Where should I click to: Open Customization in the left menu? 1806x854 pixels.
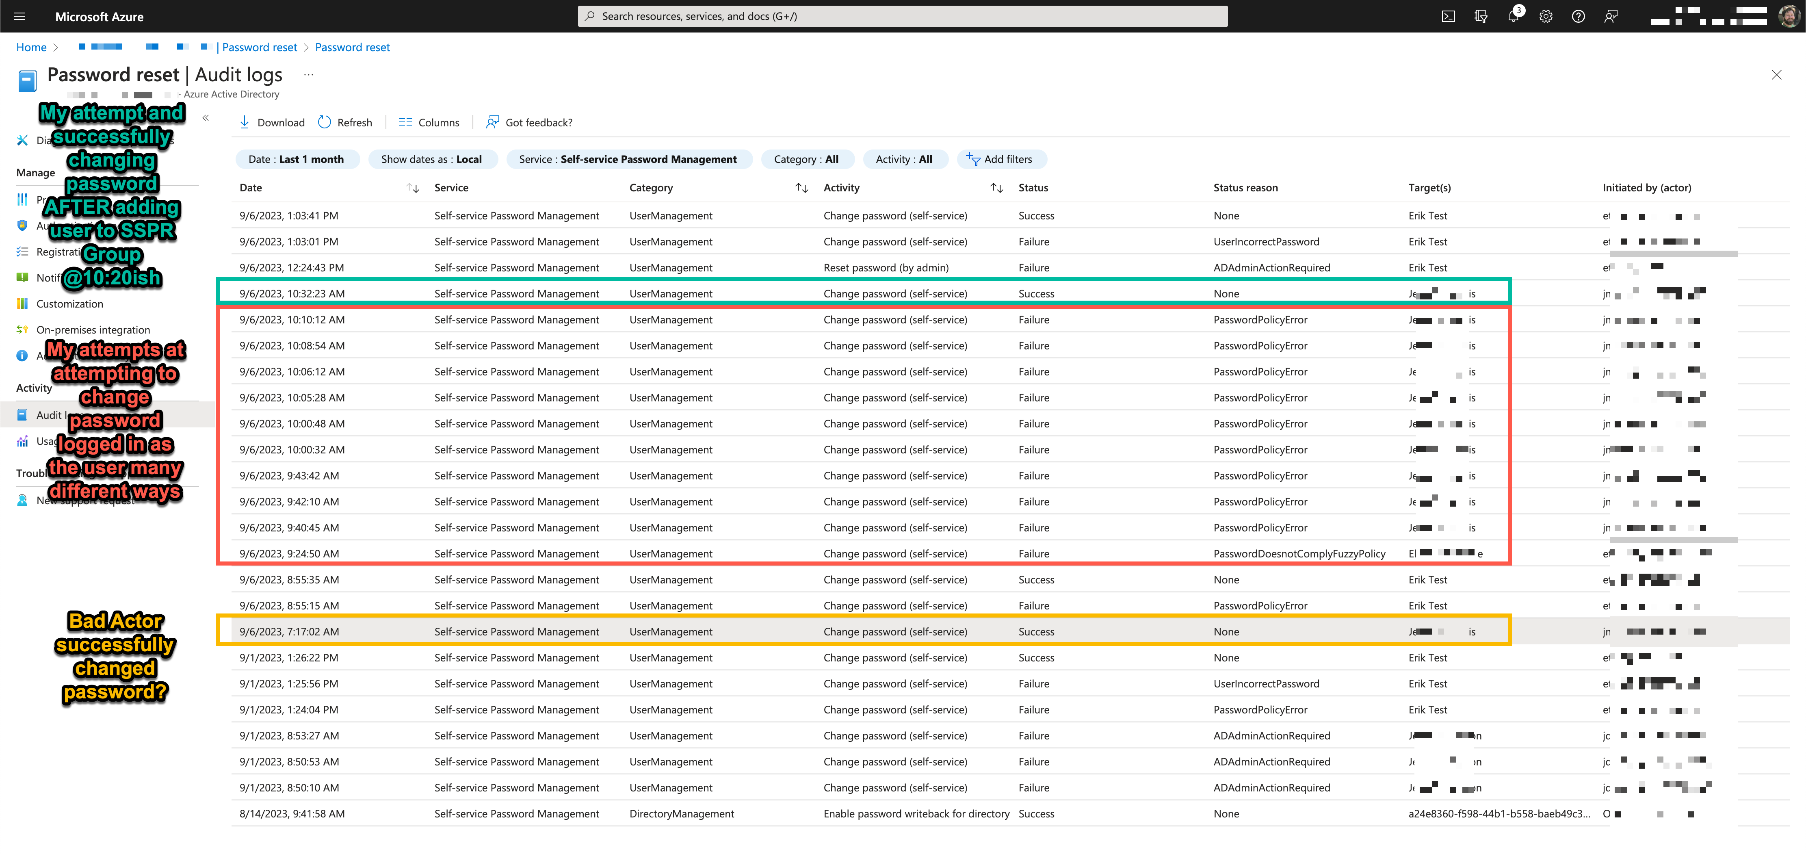point(69,303)
